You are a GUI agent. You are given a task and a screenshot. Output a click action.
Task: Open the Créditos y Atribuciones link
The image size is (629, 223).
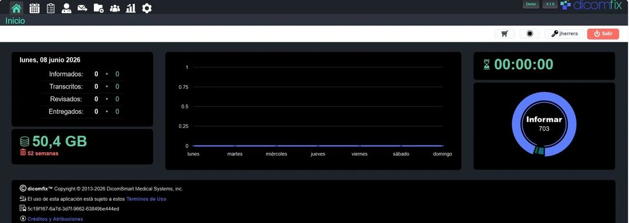click(x=55, y=219)
